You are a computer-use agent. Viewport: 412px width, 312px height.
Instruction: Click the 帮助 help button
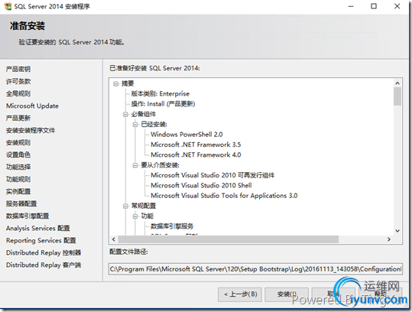click(380, 294)
